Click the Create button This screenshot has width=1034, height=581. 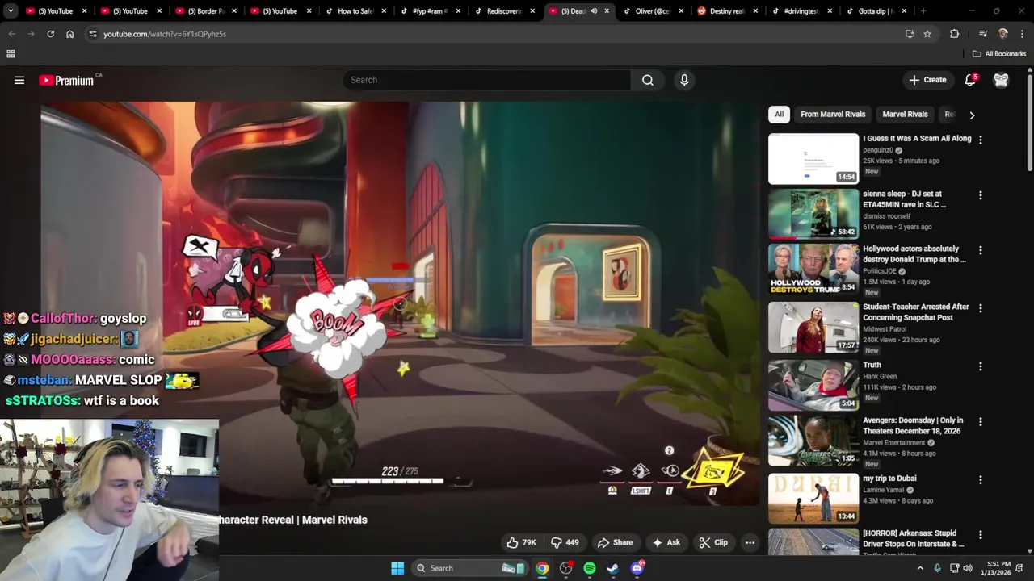pyautogui.click(x=927, y=80)
